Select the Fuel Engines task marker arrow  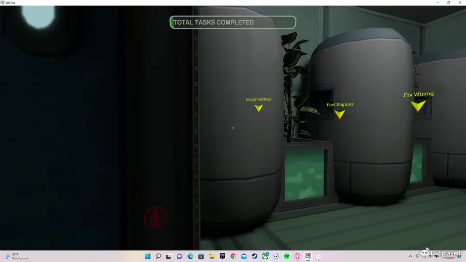coord(340,114)
